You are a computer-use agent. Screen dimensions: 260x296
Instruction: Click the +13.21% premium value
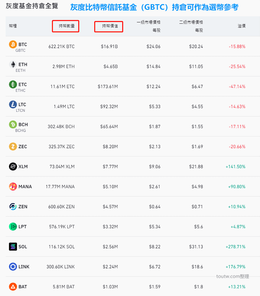pos(237,287)
